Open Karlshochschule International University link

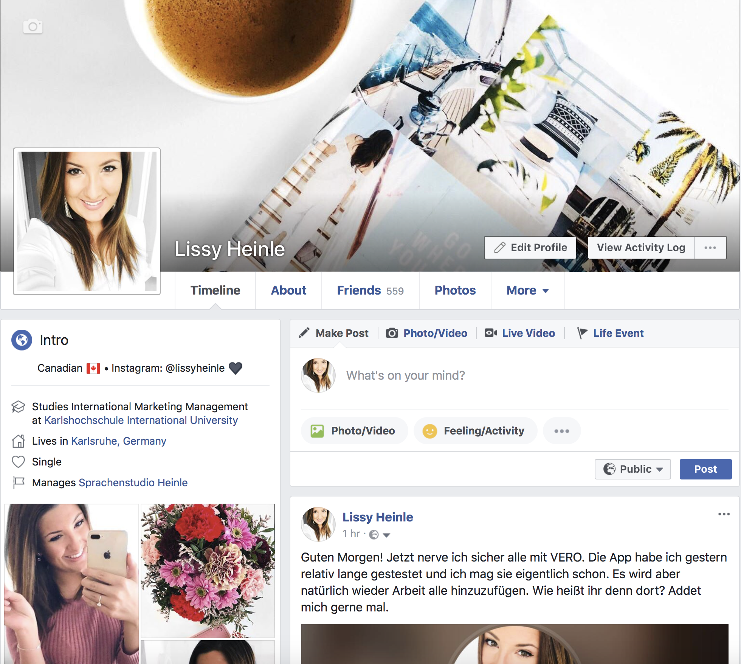click(x=141, y=420)
